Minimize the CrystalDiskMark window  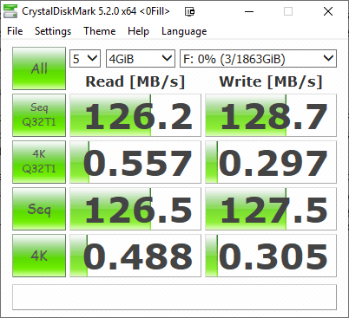(x=249, y=12)
